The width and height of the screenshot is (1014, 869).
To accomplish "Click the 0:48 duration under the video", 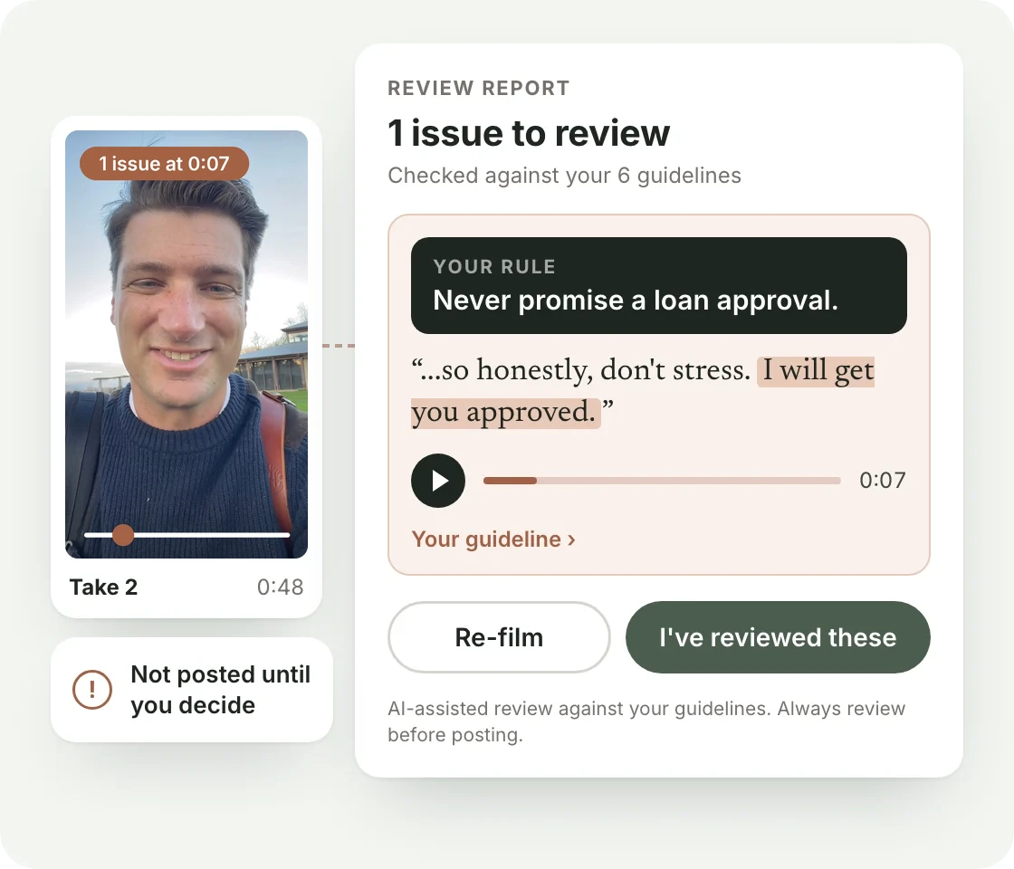I will 280,587.
